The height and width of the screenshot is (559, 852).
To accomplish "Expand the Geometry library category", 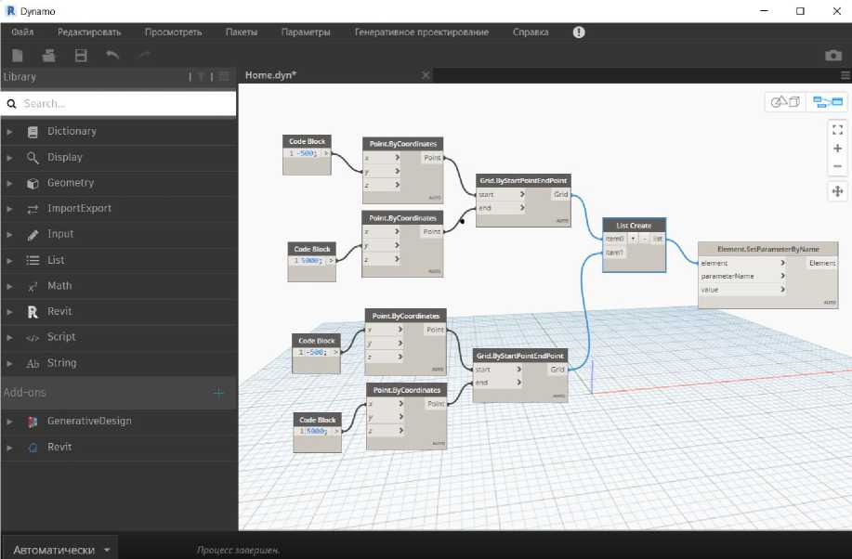I will [x=71, y=183].
